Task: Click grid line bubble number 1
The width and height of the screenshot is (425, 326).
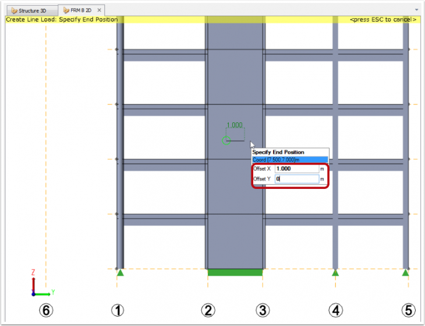Action: point(118,310)
